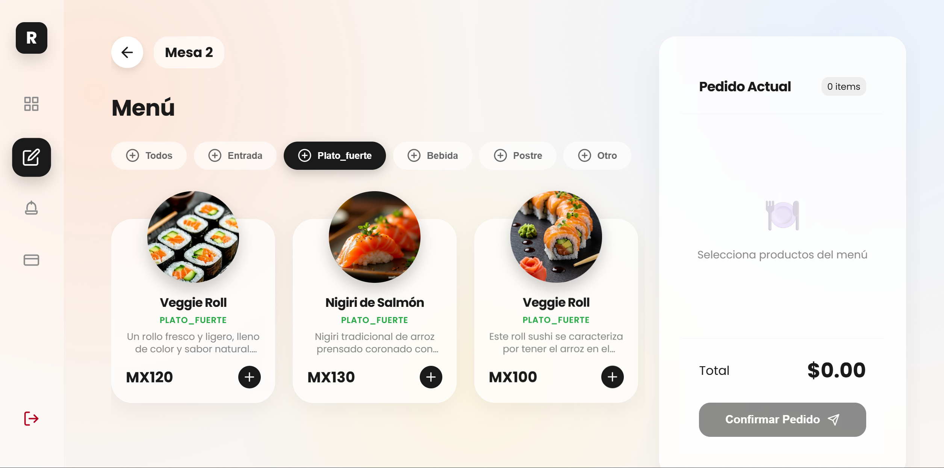Viewport: 944px width, 468px height.
Task: Select the Plato_fuerte category filter
Action: (334, 155)
